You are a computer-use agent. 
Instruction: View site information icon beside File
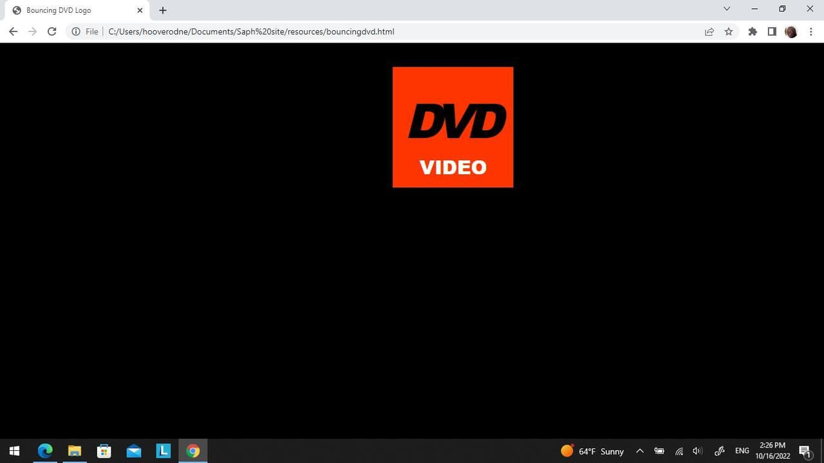click(76, 32)
